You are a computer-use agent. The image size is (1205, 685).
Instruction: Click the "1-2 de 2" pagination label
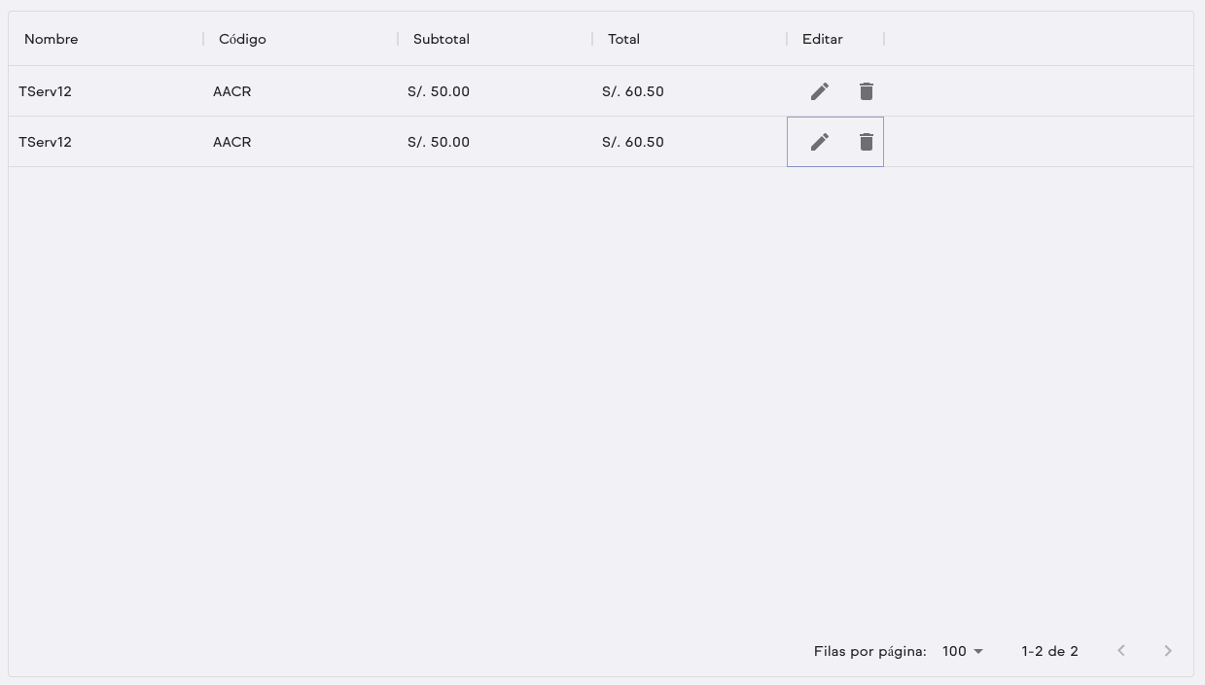point(1049,651)
